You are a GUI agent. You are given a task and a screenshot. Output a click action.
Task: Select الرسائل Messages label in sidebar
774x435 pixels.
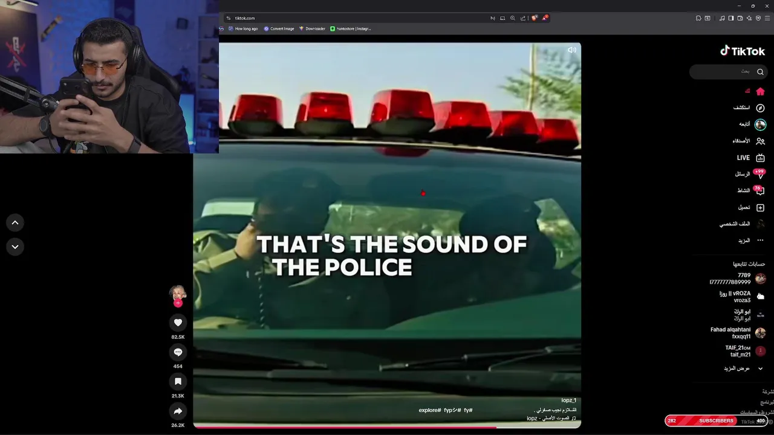pyautogui.click(x=743, y=174)
